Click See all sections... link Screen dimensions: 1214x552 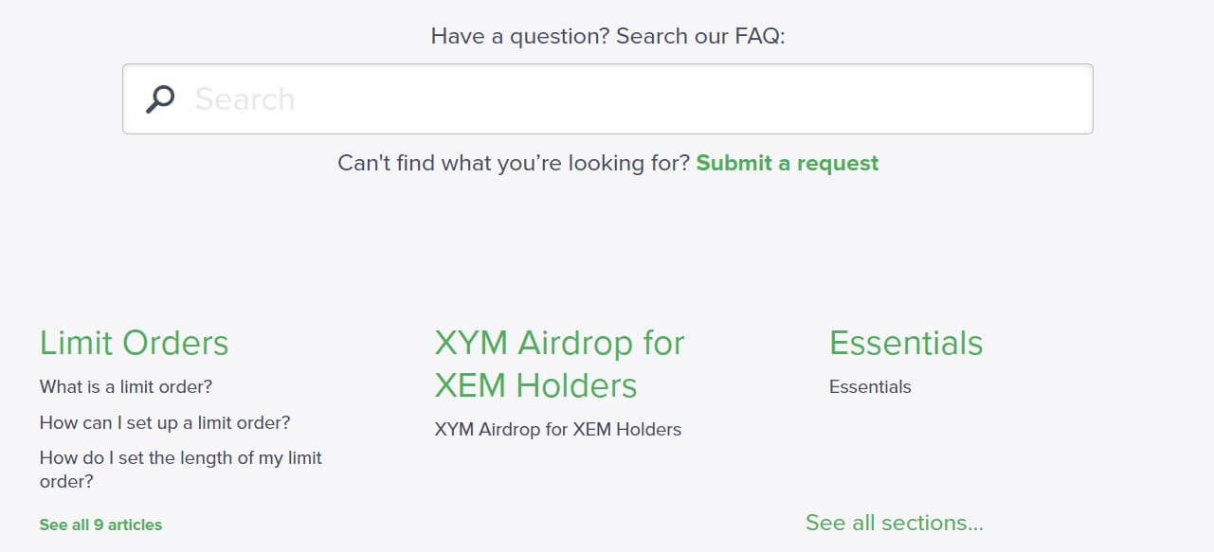pos(895,523)
